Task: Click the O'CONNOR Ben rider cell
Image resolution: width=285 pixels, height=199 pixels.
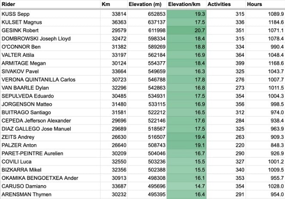Action: 50,47
